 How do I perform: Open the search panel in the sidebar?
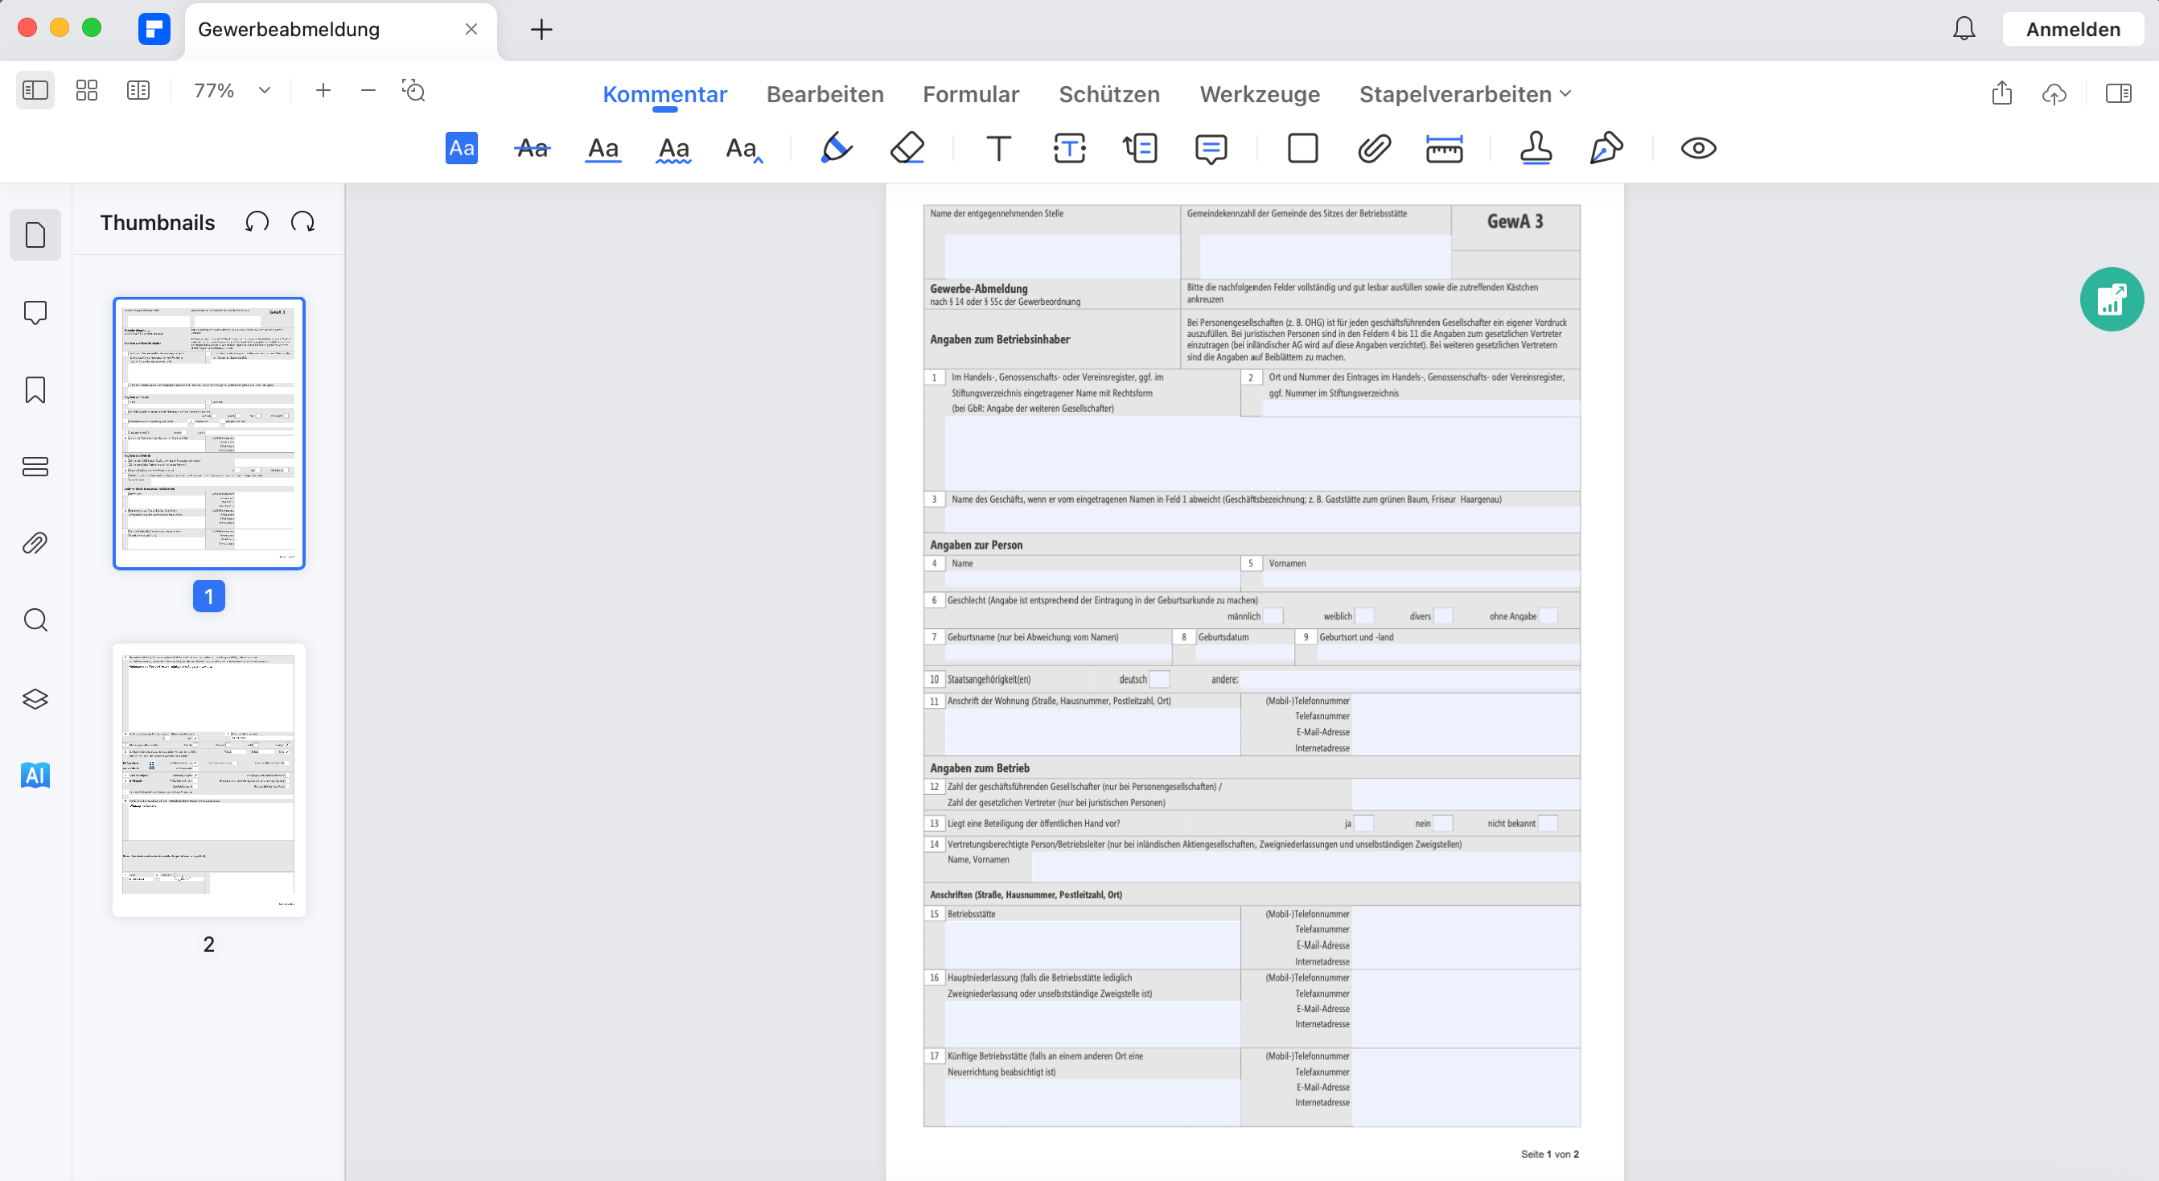tap(35, 619)
